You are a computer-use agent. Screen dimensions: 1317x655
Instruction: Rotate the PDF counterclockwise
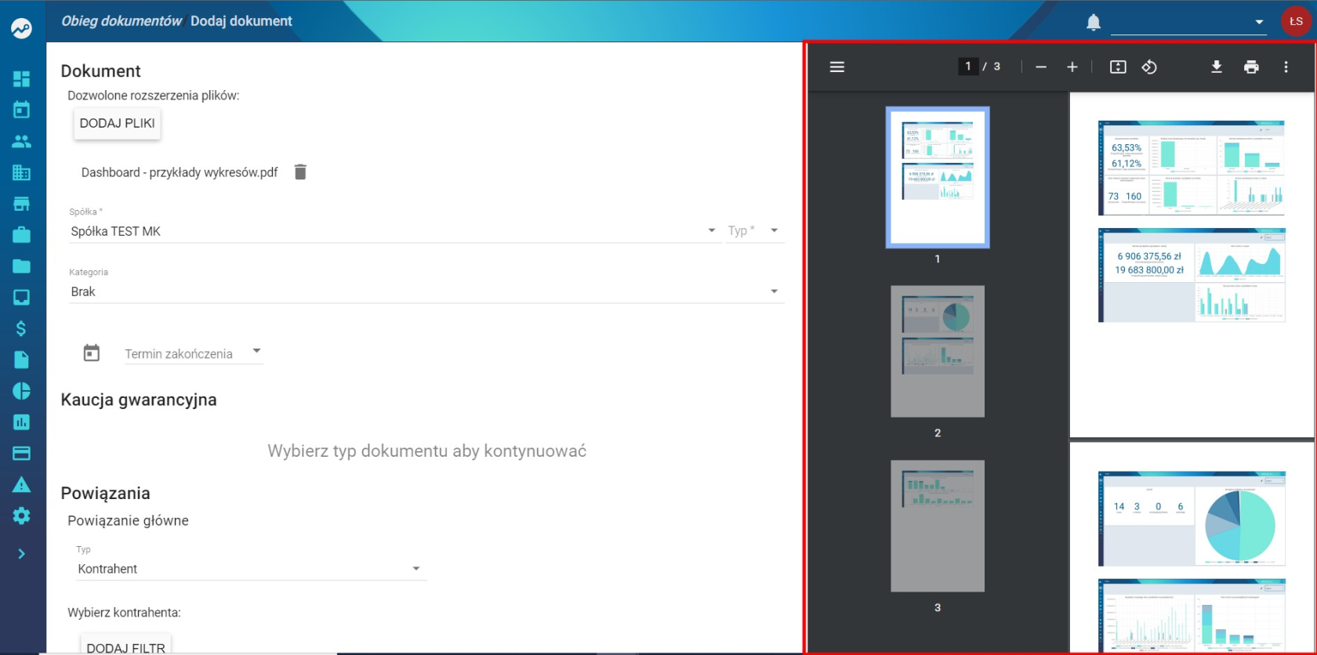[1149, 67]
